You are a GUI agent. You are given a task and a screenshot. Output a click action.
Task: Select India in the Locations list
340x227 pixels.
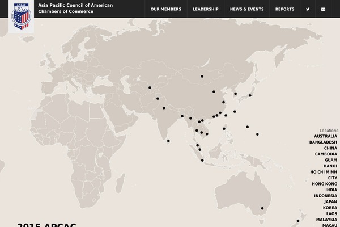tap(331, 190)
